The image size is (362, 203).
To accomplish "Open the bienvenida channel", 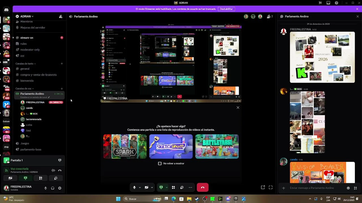I will 39,81.
